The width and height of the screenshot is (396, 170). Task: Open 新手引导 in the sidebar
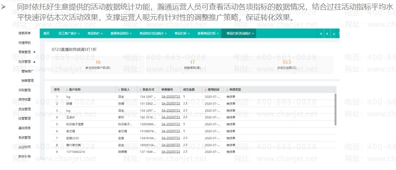[25, 157]
